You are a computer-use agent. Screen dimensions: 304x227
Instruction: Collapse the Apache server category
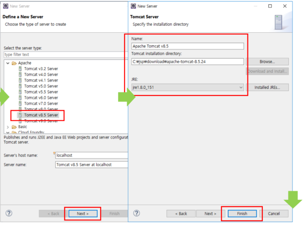coord(8,63)
